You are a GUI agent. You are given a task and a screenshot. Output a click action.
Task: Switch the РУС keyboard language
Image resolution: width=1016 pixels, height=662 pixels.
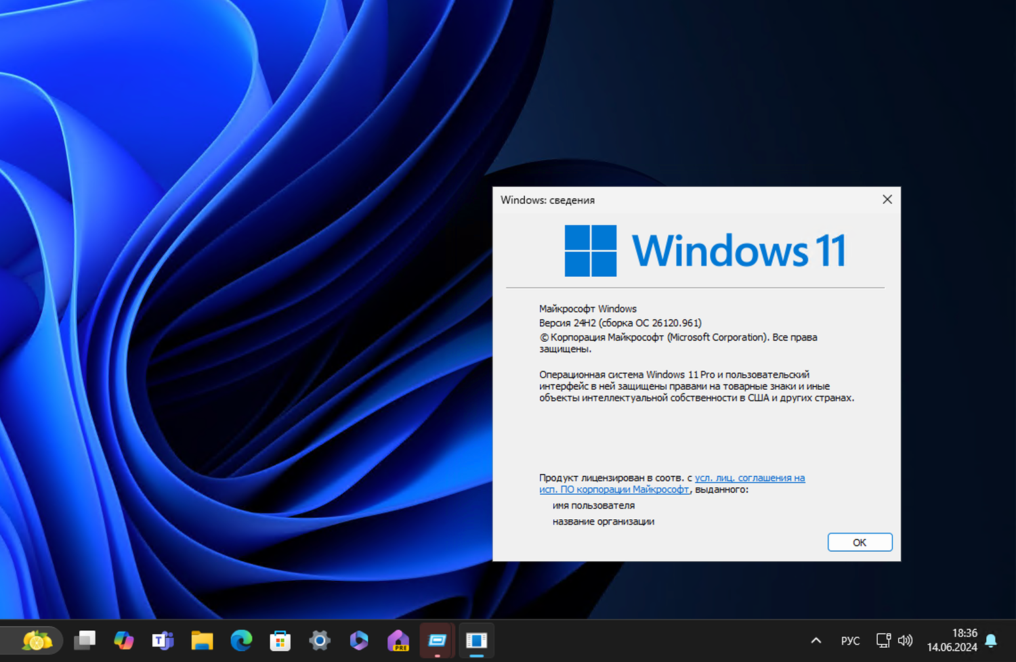pos(849,640)
